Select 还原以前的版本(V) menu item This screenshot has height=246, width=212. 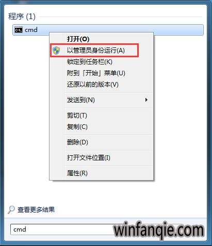pos(93,85)
